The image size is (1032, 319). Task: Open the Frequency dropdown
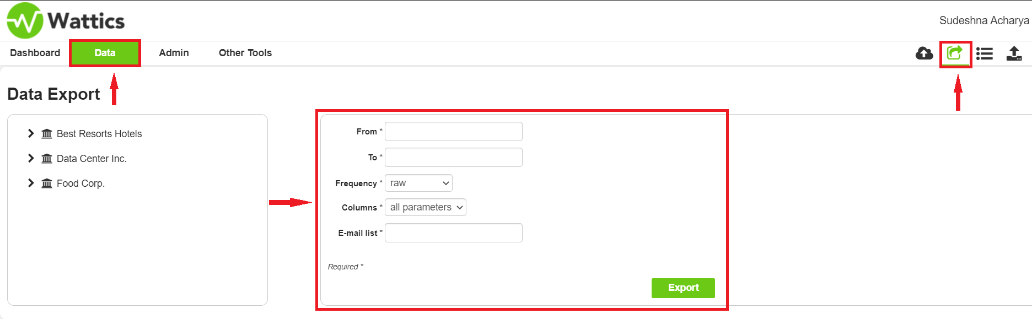(418, 183)
